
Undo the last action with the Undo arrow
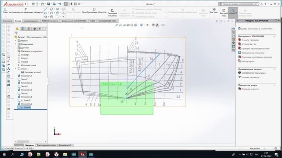coord(60,4)
